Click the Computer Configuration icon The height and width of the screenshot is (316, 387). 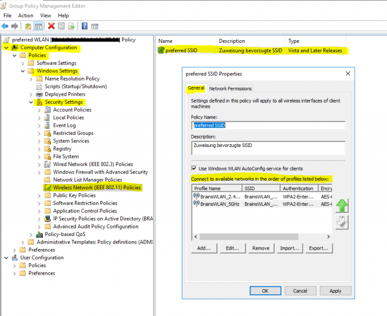[15, 48]
